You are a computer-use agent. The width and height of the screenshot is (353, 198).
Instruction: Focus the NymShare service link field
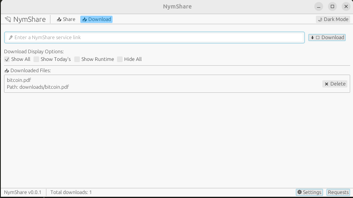click(157, 38)
